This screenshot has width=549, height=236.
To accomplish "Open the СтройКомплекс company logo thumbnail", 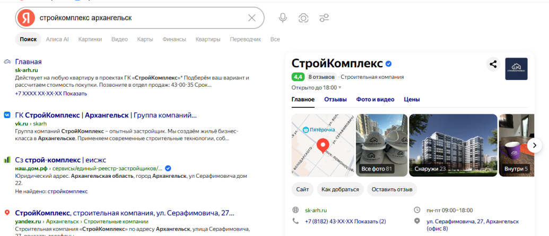I will tap(516, 69).
